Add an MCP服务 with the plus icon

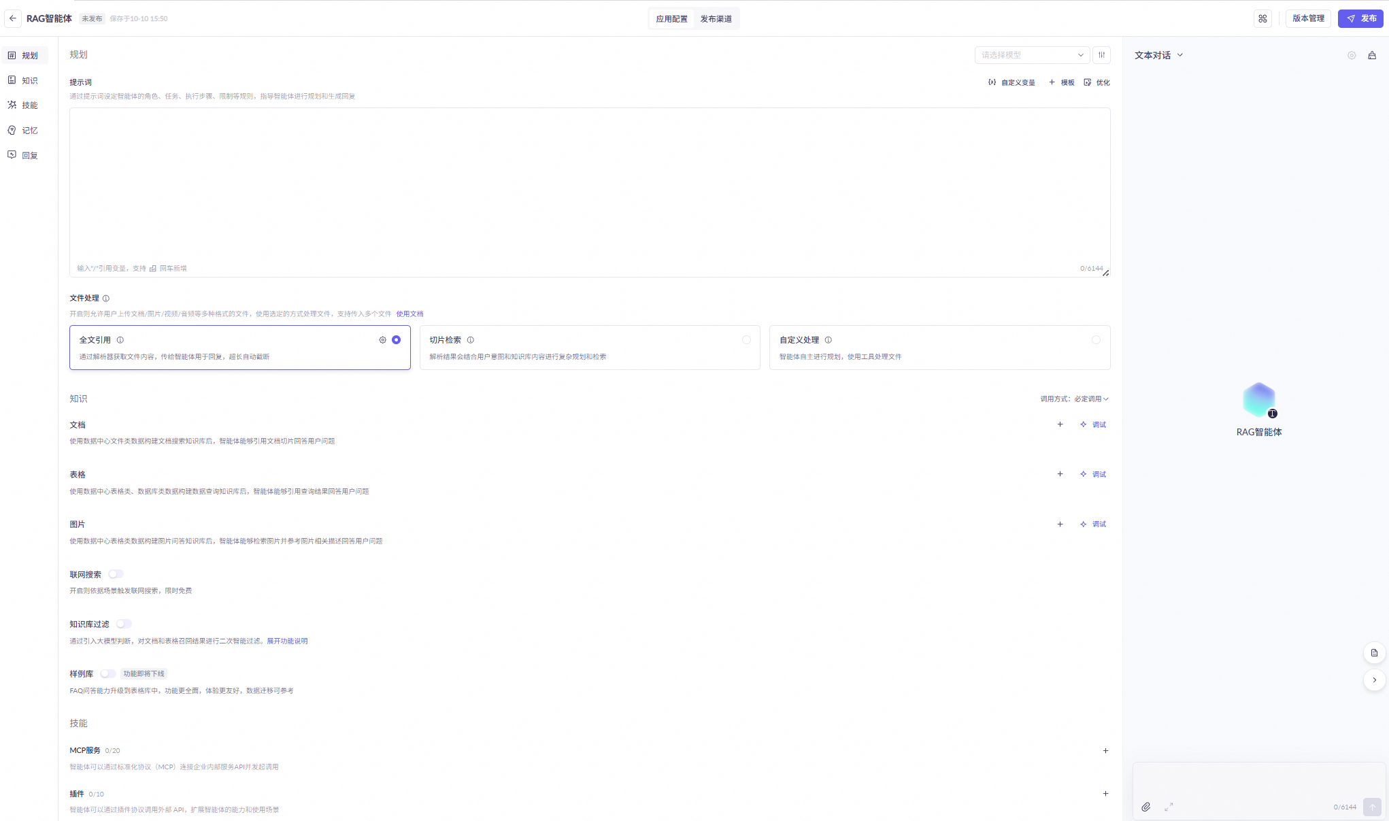tap(1105, 751)
